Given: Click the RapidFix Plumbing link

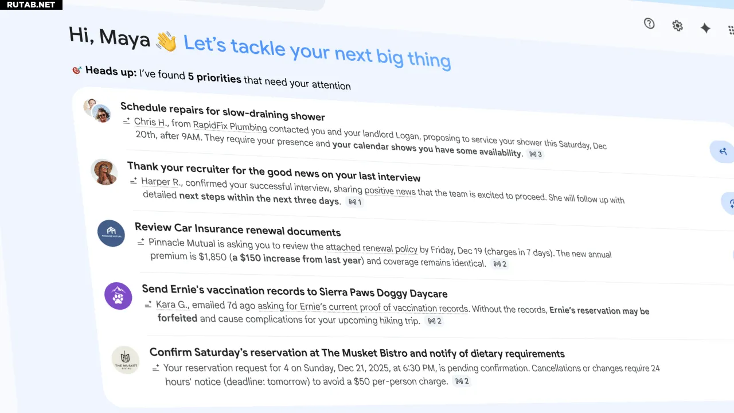Looking at the screenshot, I should 229,126.
